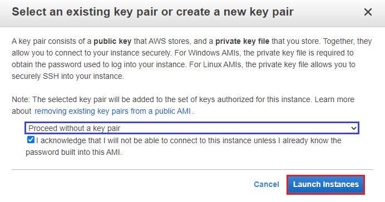Open 'removing existing key pairs from a public AMI' link
This screenshot has width=385, height=202.
point(112,111)
